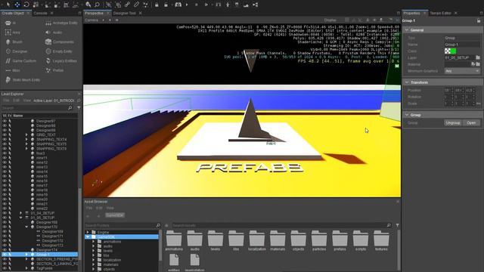Toggle visibility eye for SNAPPING_TEXT4 row

5,139
